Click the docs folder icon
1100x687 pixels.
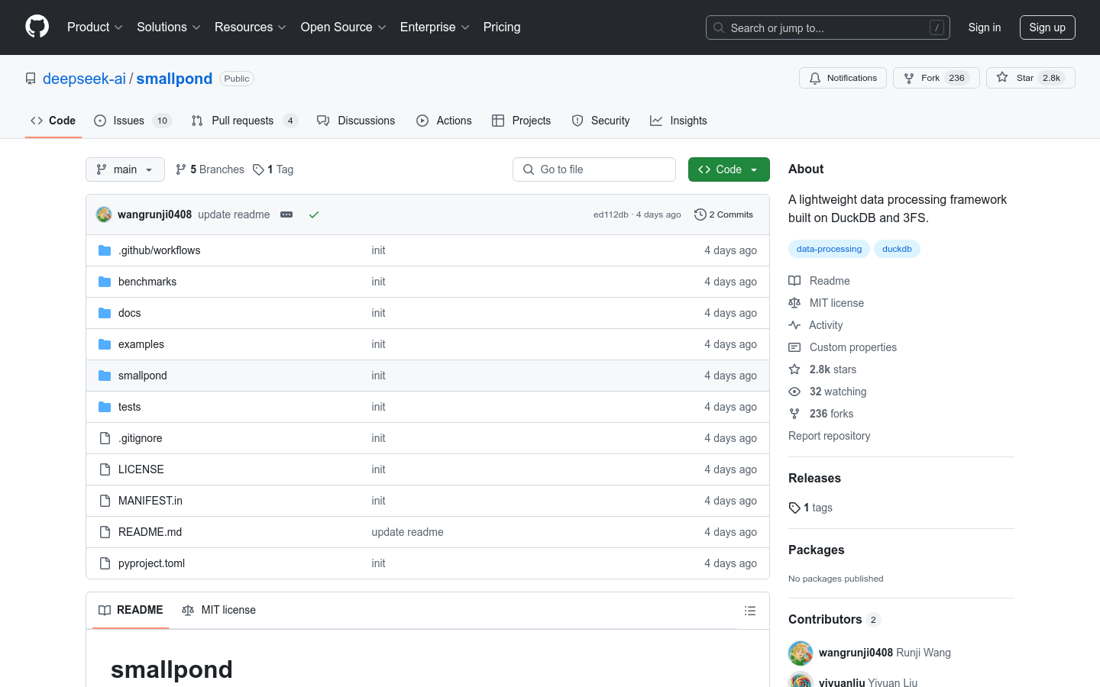pos(105,313)
